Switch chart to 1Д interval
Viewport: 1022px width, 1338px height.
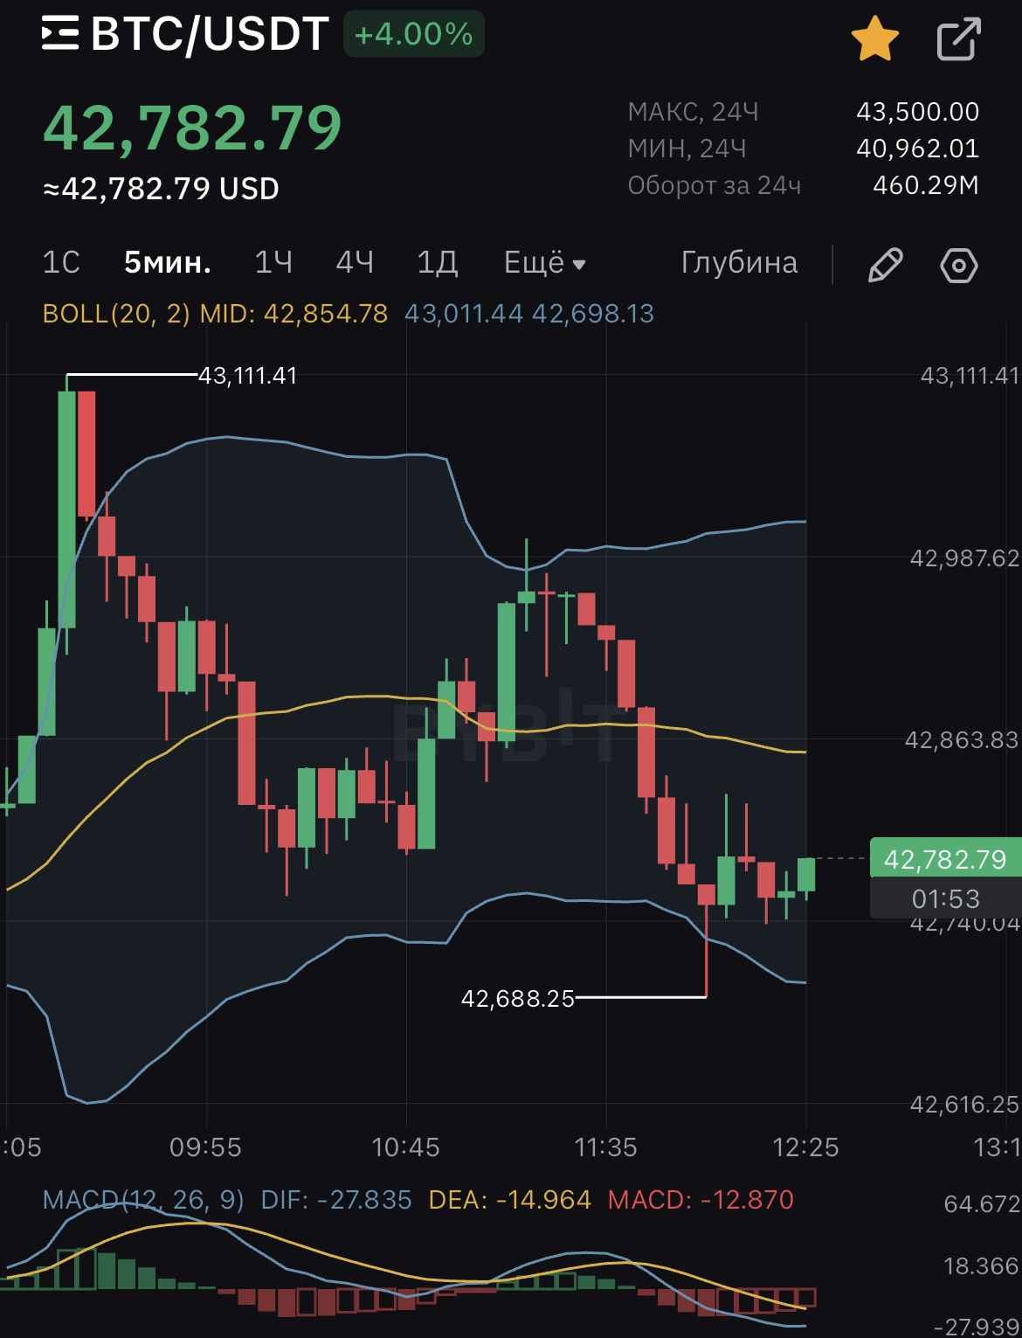click(x=437, y=263)
